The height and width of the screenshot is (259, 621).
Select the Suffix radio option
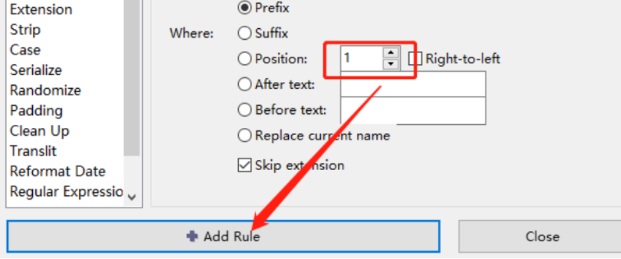coord(245,33)
